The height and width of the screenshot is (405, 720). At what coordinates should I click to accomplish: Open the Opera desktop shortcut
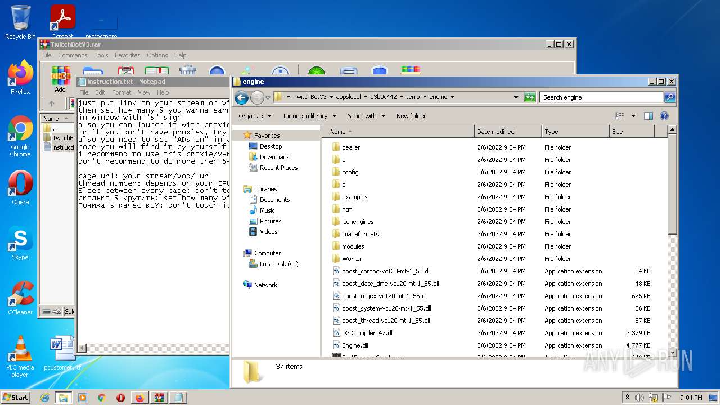pos(20,188)
